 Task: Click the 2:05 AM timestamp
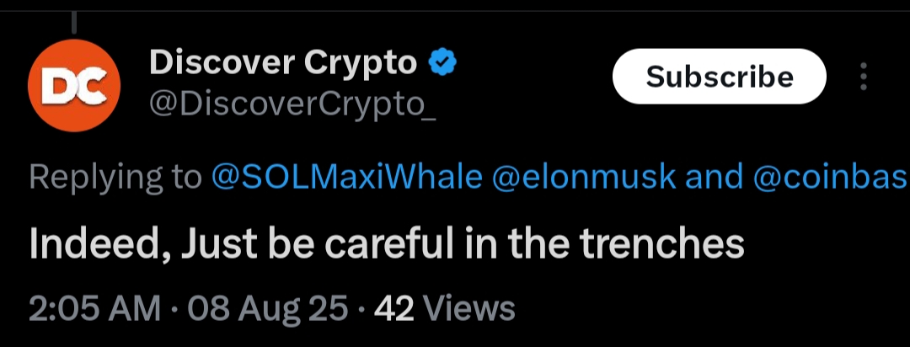click(94, 309)
